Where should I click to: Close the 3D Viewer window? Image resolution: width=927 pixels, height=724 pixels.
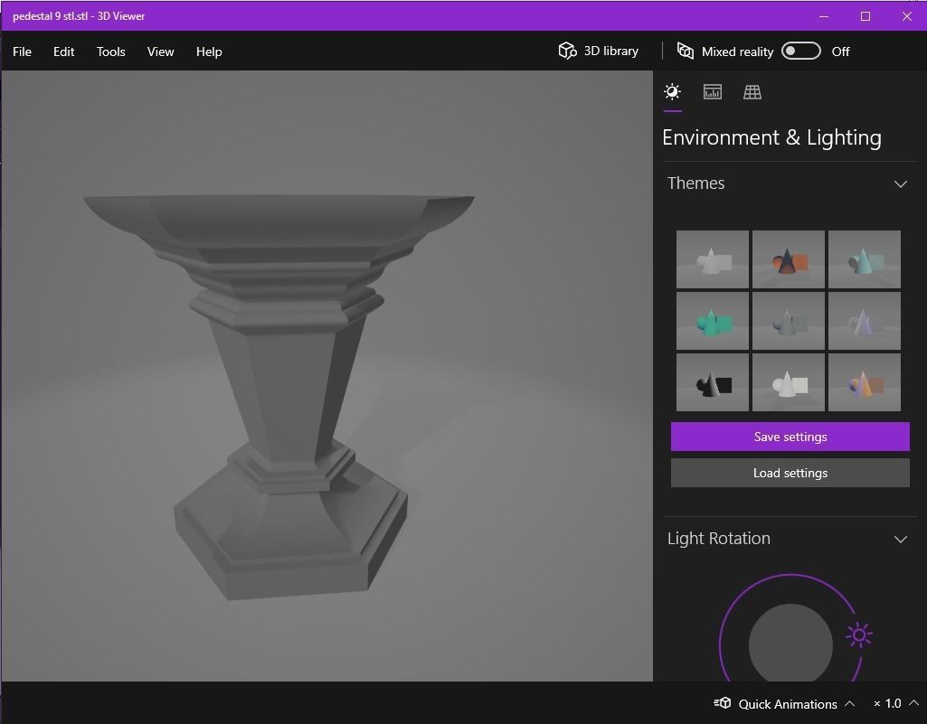(906, 16)
